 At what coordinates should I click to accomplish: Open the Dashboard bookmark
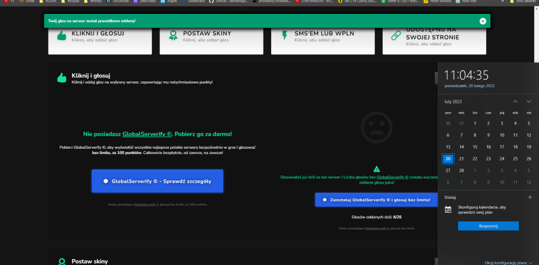tap(194, 2)
